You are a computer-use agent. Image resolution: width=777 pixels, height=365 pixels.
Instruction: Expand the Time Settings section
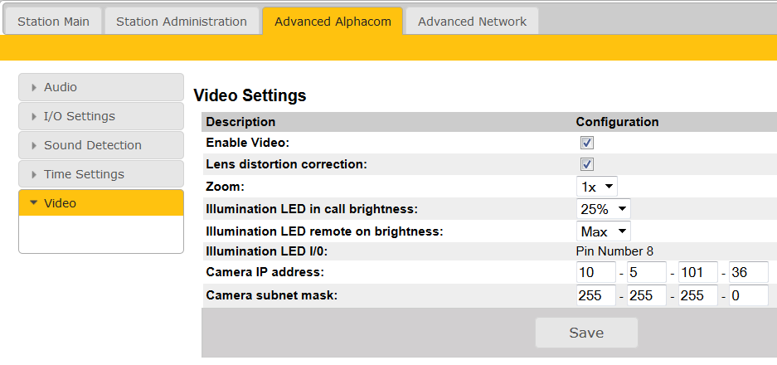[100, 174]
